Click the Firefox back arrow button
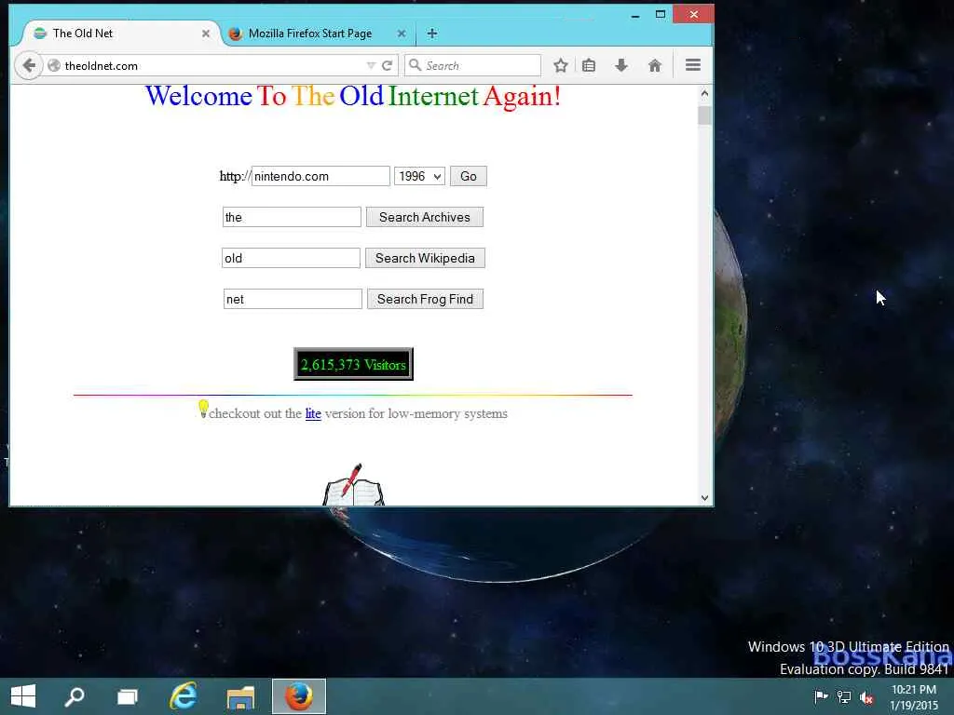 [x=29, y=66]
